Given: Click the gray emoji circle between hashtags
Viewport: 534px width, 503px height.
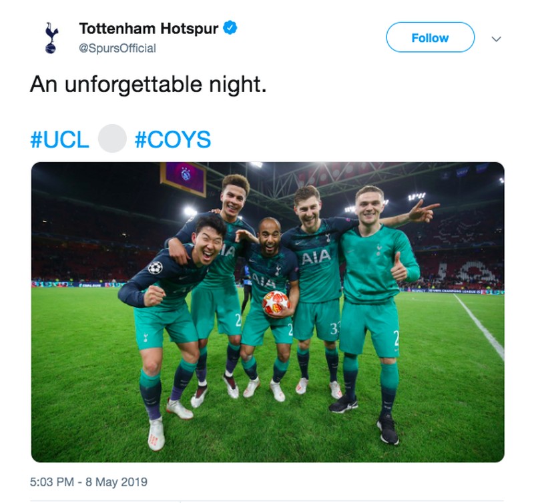Looking at the screenshot, I should pyautogui.click(x=112, y=139).
